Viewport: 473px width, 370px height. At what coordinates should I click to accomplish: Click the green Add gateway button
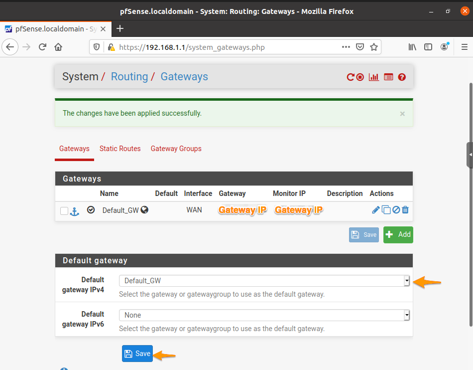(398, 234)
